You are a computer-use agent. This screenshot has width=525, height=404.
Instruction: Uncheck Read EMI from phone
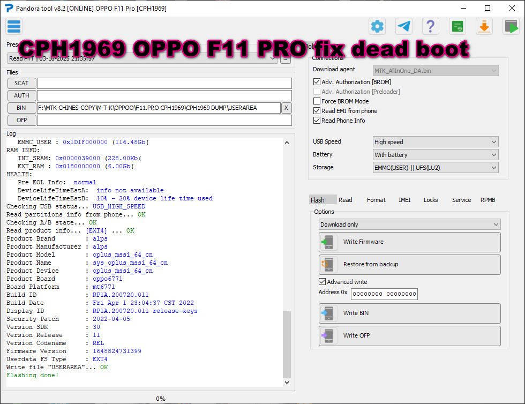tap(317, 111)
